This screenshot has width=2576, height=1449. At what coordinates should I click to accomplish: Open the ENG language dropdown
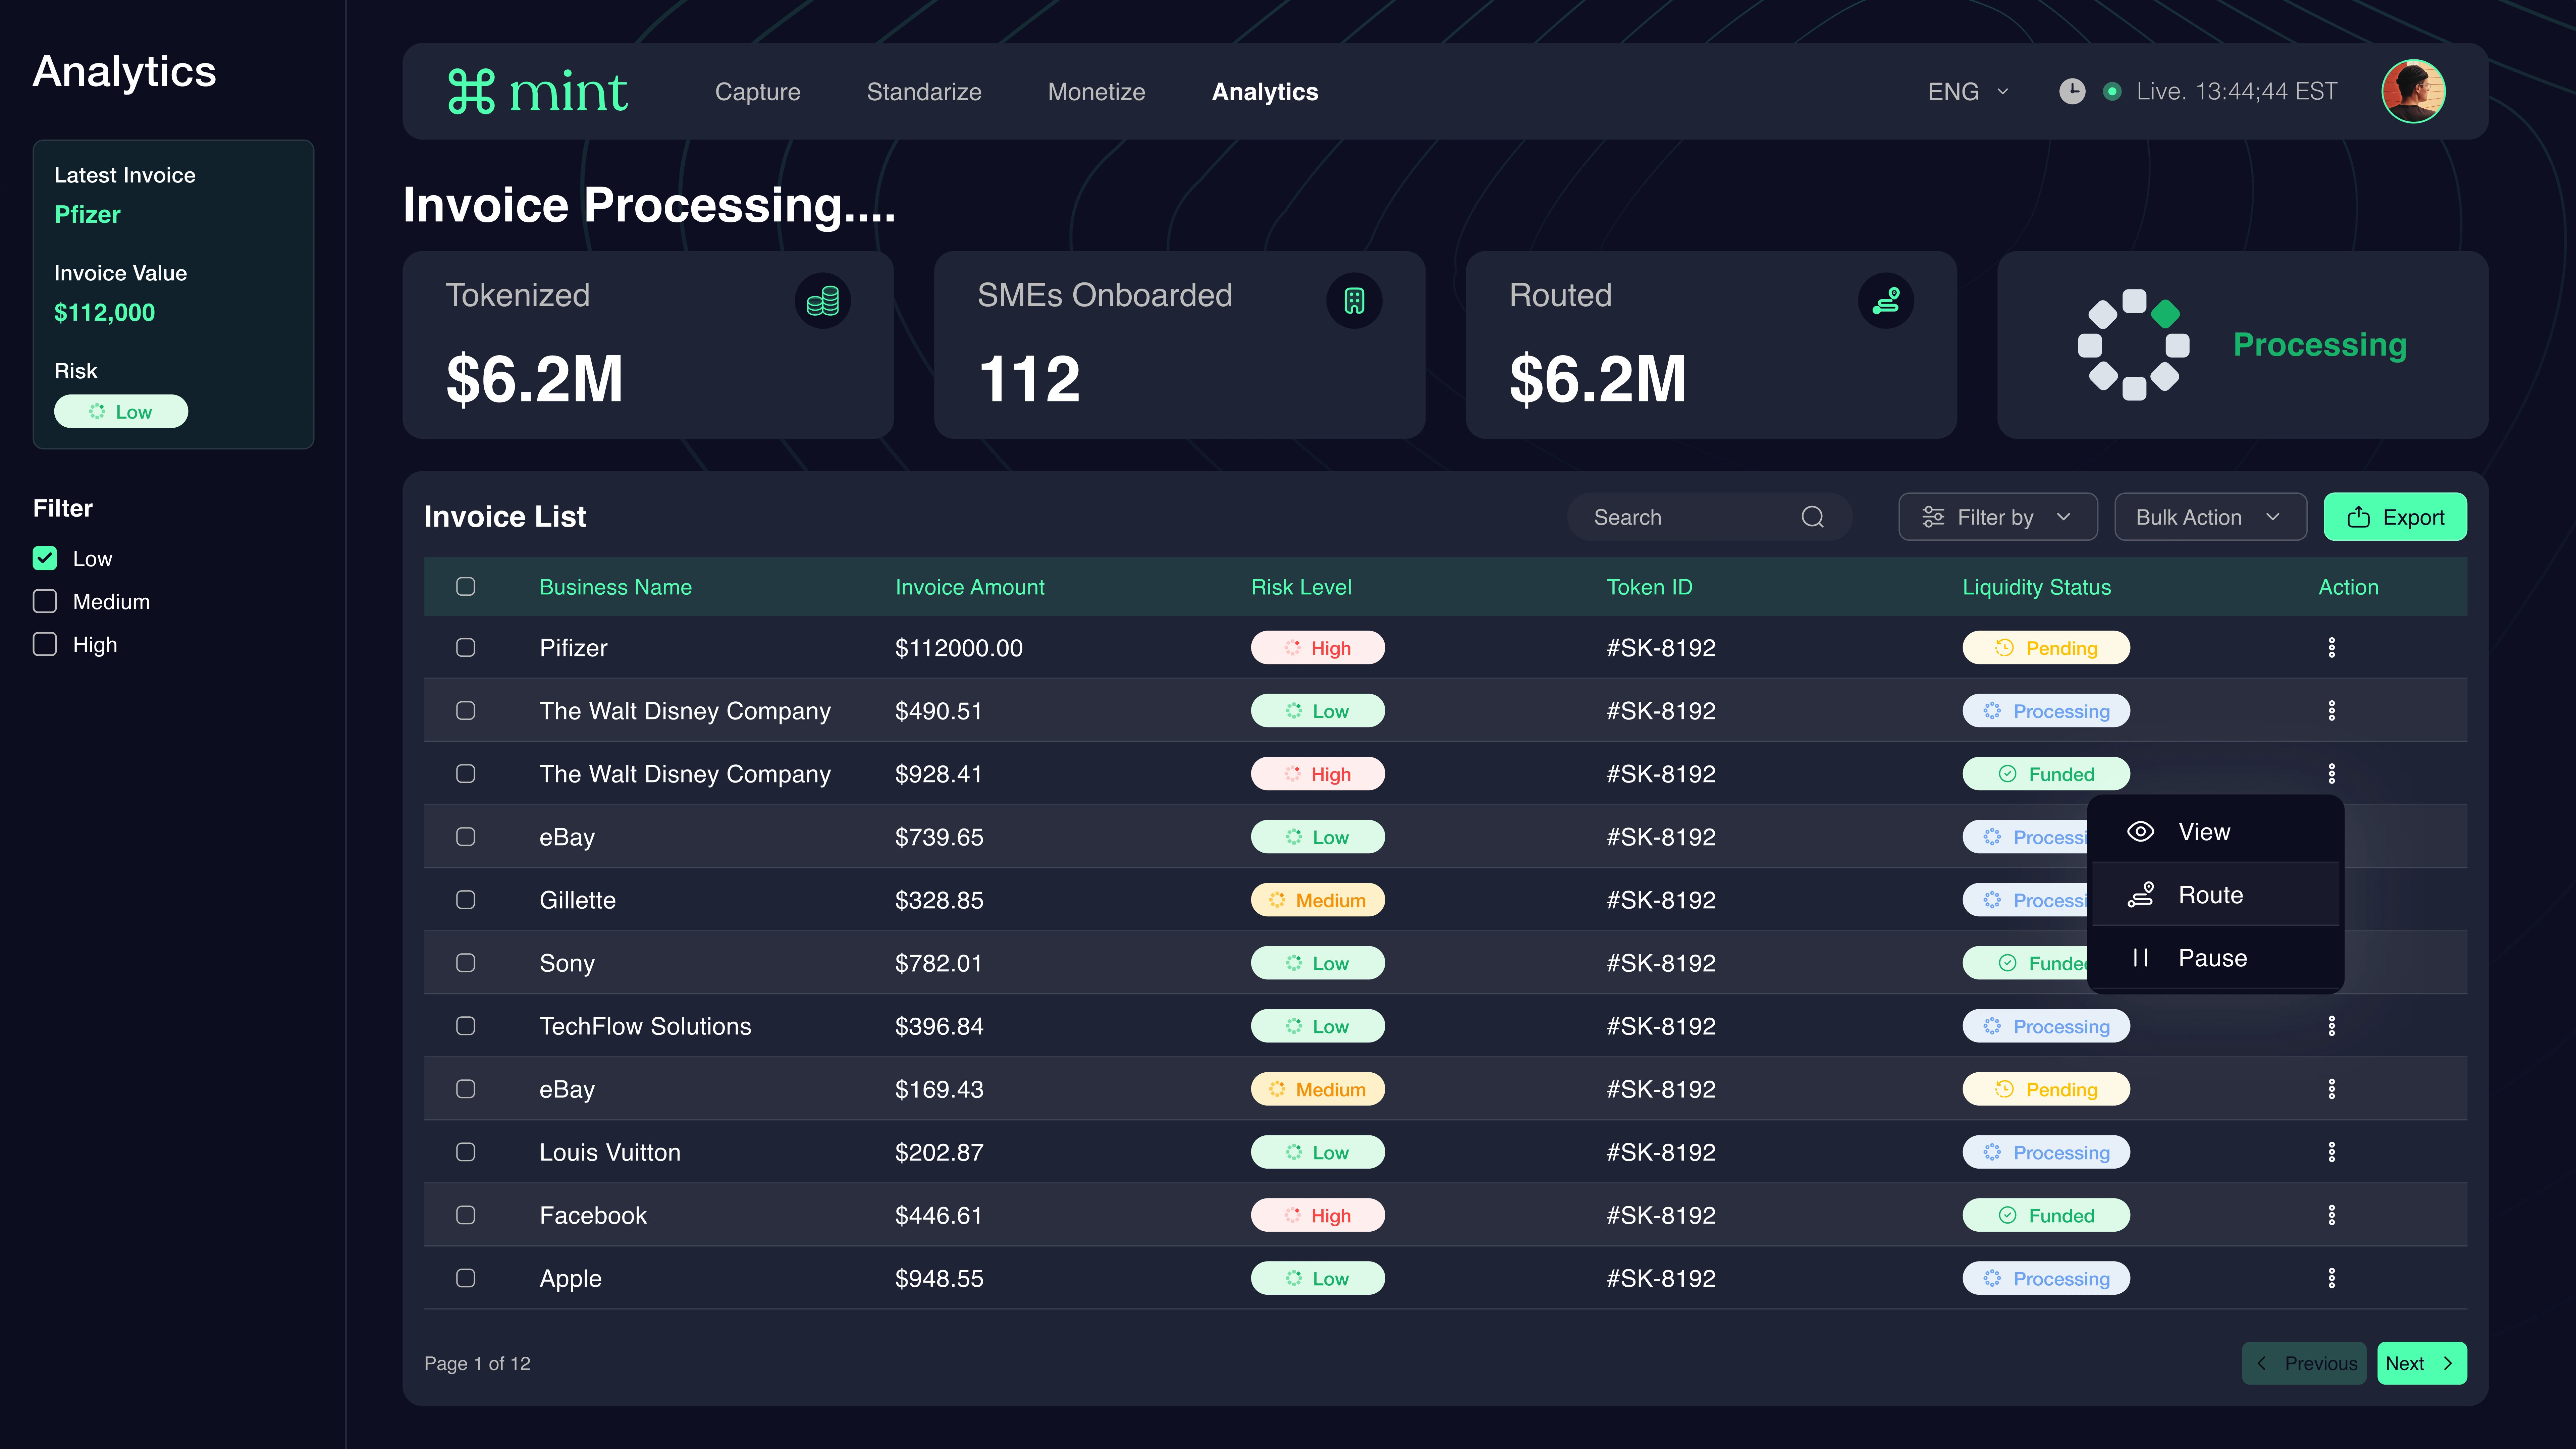(1968, 92)
